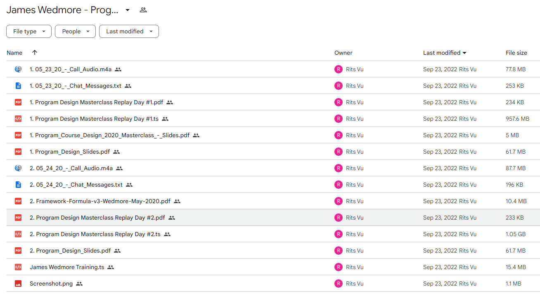This screenshot has width=540, height=300.
Task: Click the 1.1 MB file size value
Action: (x=514, y=284)
